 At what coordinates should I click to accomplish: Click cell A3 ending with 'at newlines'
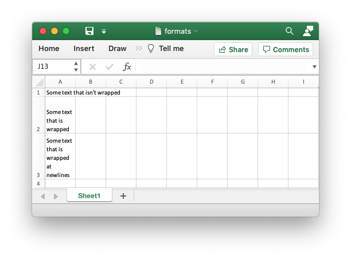coord(60,156)
